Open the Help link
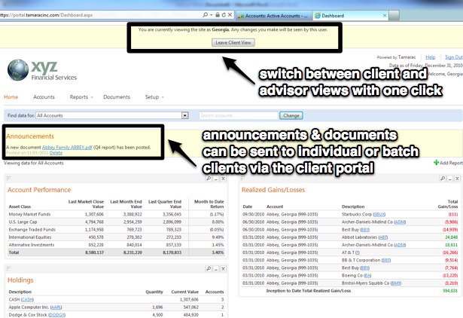 pos(430,57)
